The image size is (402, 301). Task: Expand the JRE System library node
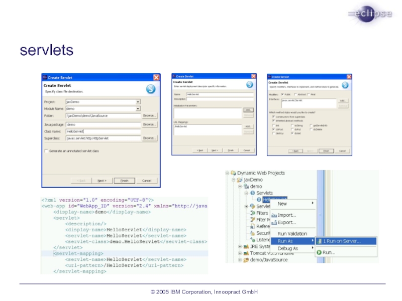click(x=240, y=246)
